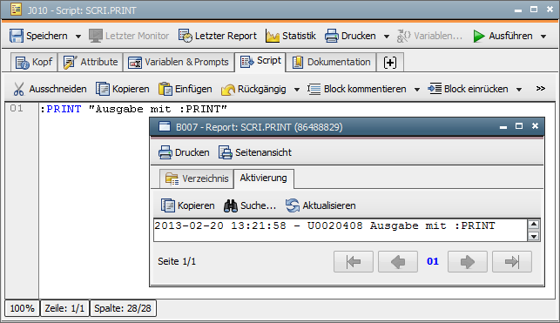This screenshot has height=323, width=560.
Task: Click Kopieren in the script editor toolbar
Action: [123, 89]
